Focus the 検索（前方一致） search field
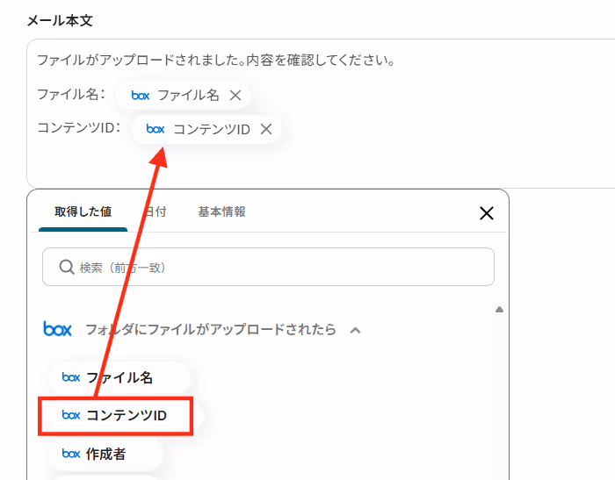 click(268, 267)
